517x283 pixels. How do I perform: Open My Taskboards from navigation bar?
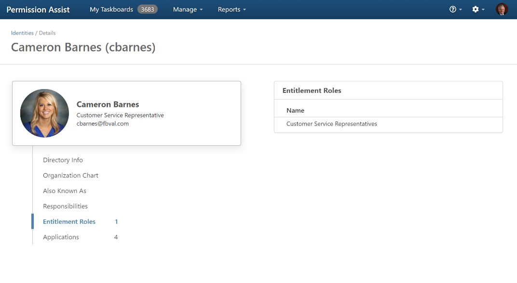pyautogui.click(x=111, y=10)
